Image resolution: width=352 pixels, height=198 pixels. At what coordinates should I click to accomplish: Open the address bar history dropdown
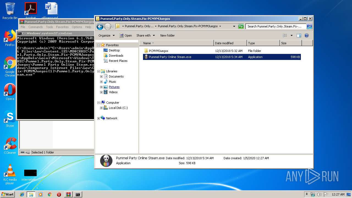pyautogui.click(x=234, y=26)
